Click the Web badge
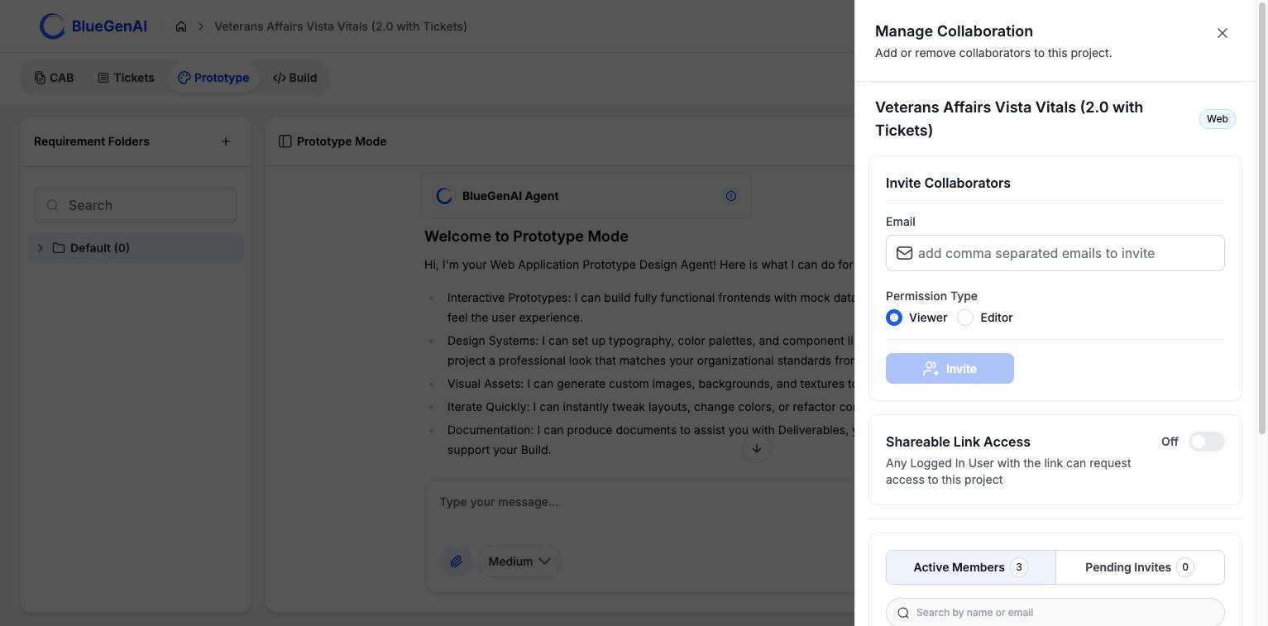The image size is (1268, 626). pos(1218,119)
